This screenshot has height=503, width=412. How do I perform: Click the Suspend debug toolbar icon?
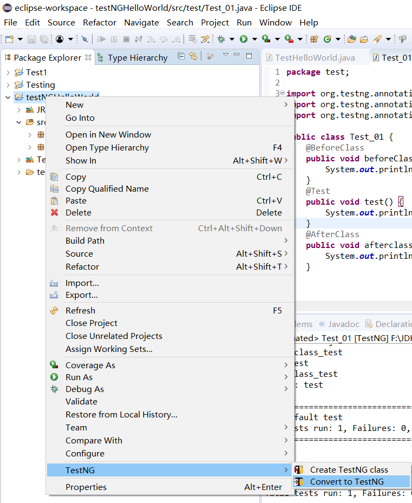point(114,39)
